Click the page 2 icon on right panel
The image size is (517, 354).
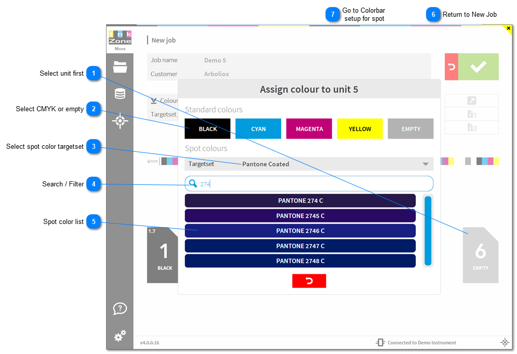click(472, 127)
